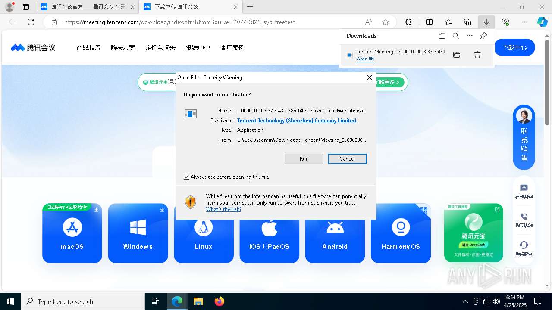Click the 腾讯会议 logo
This screenshot has width=552, height=310.
pyautogui.click(x=33, y=47)
